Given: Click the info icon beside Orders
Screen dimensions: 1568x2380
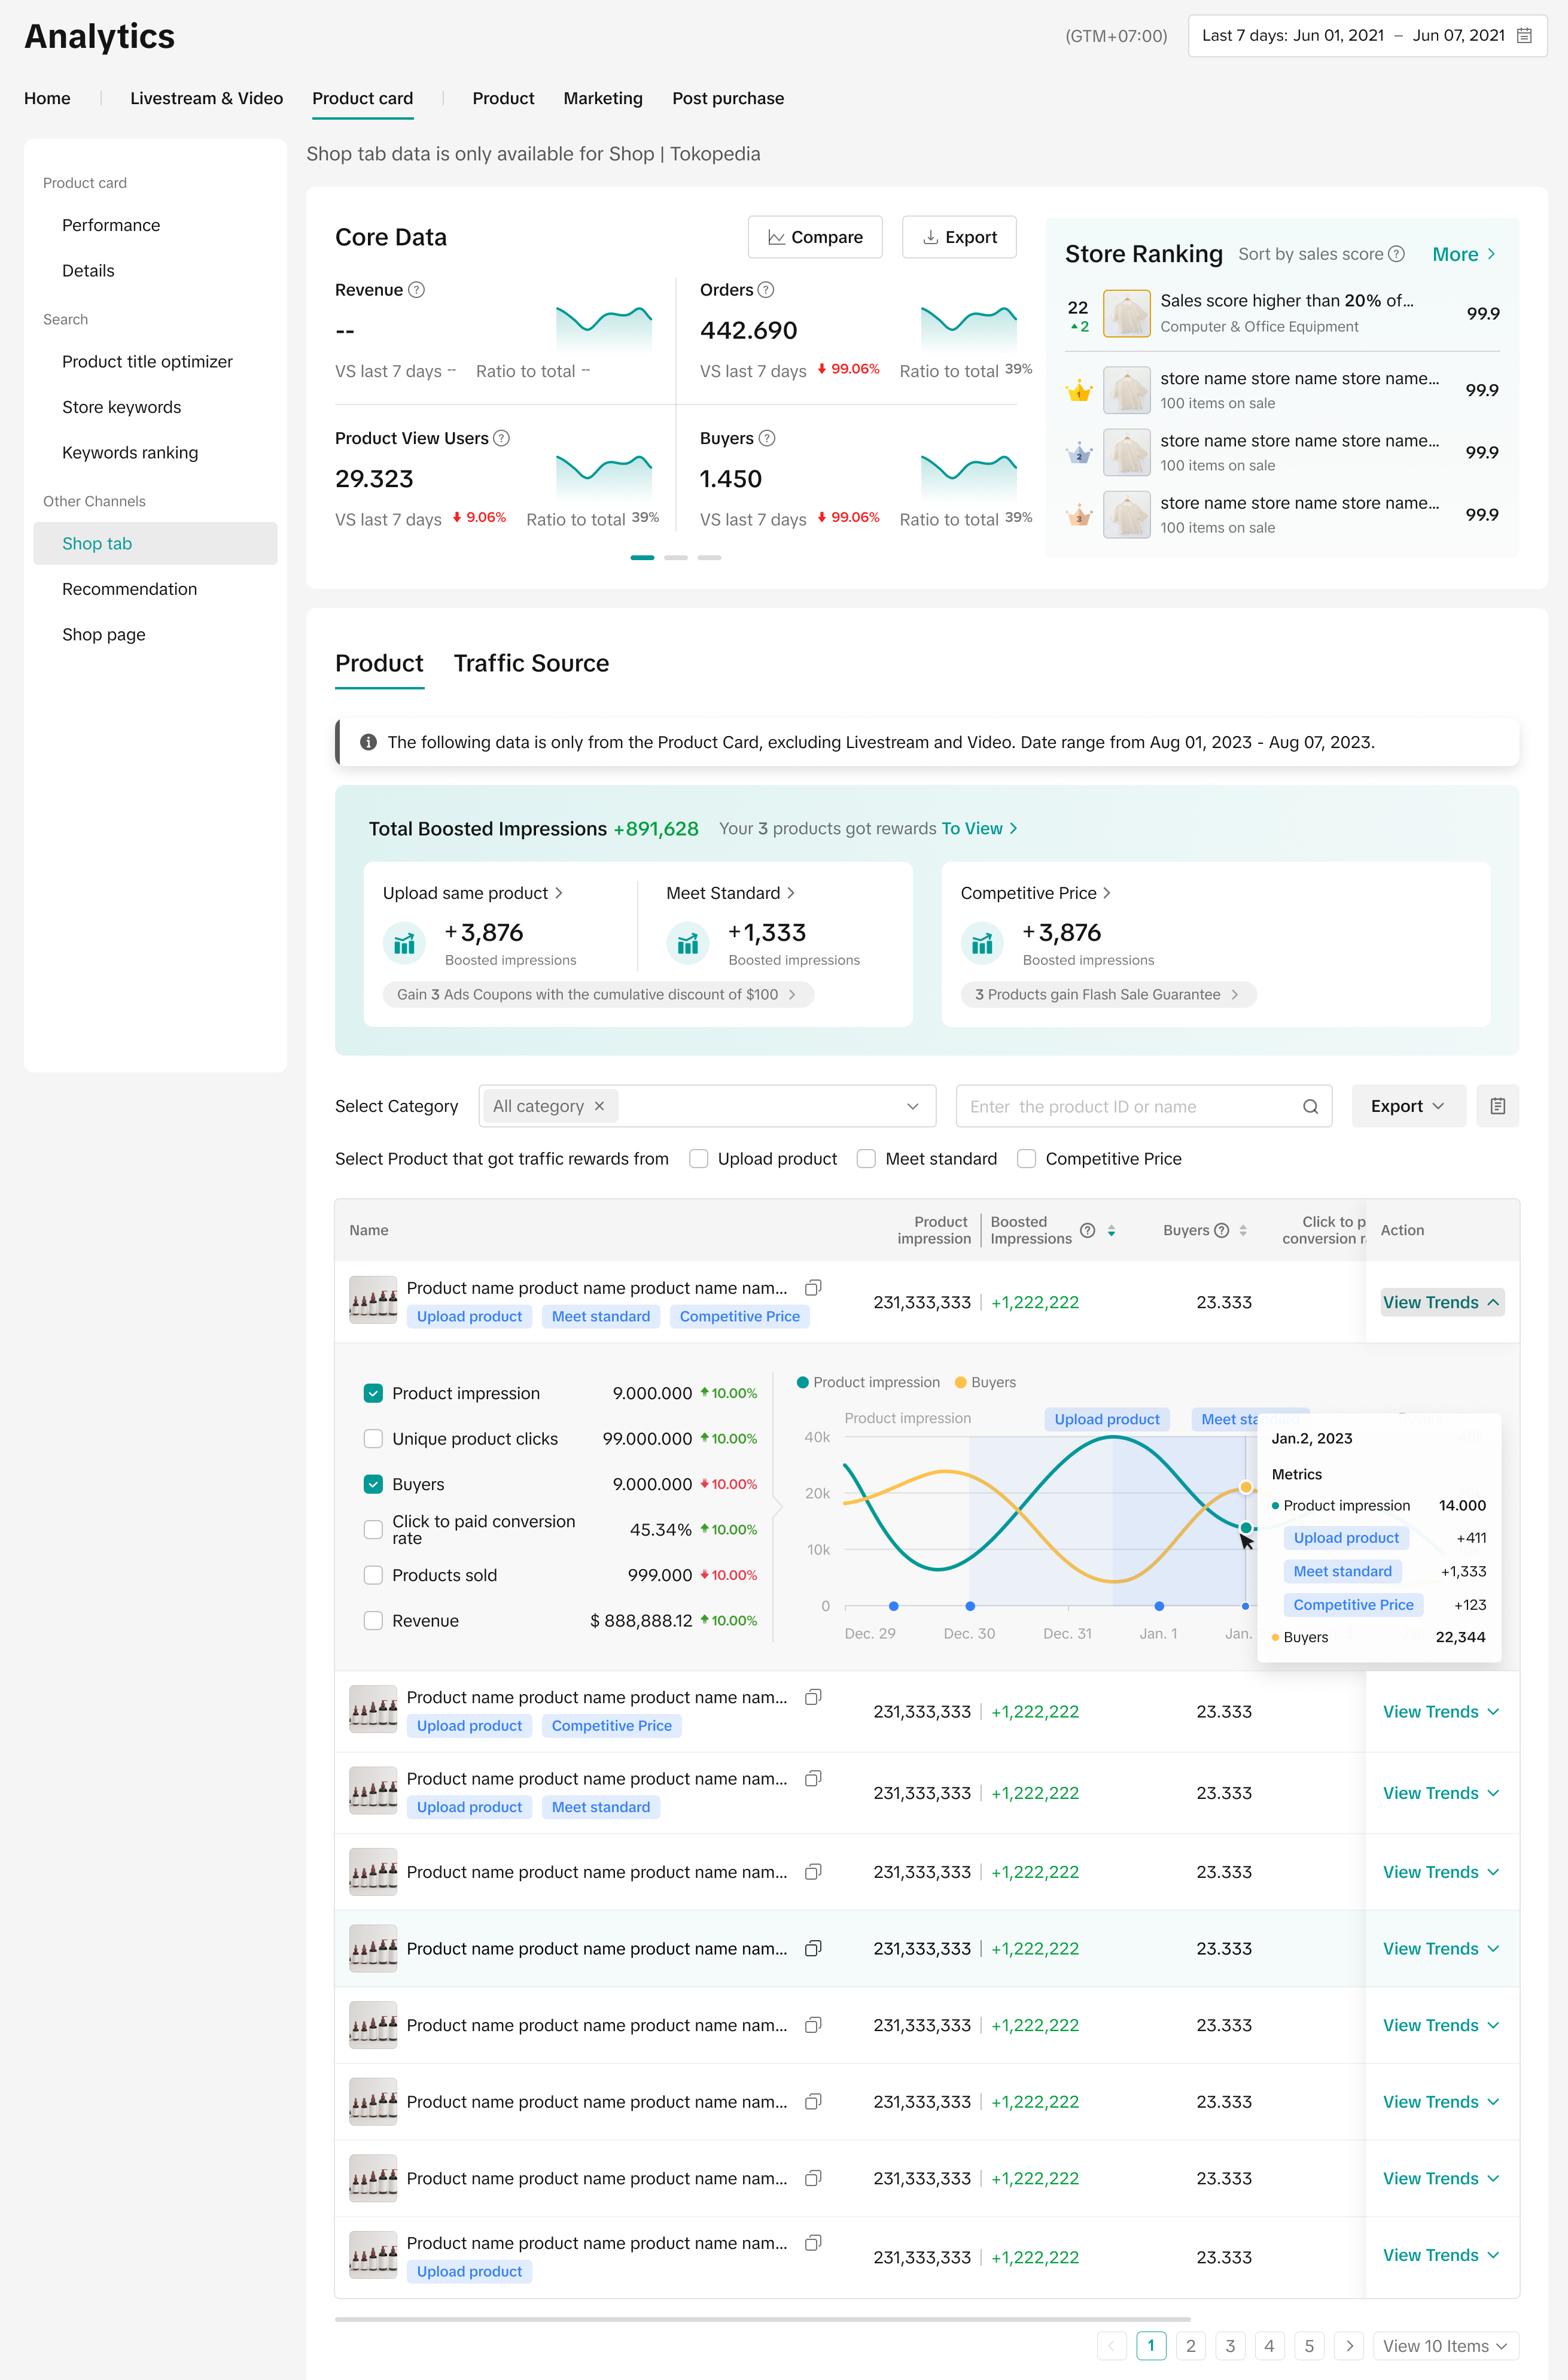Looking at the screenshot, I should pos(766,290).
